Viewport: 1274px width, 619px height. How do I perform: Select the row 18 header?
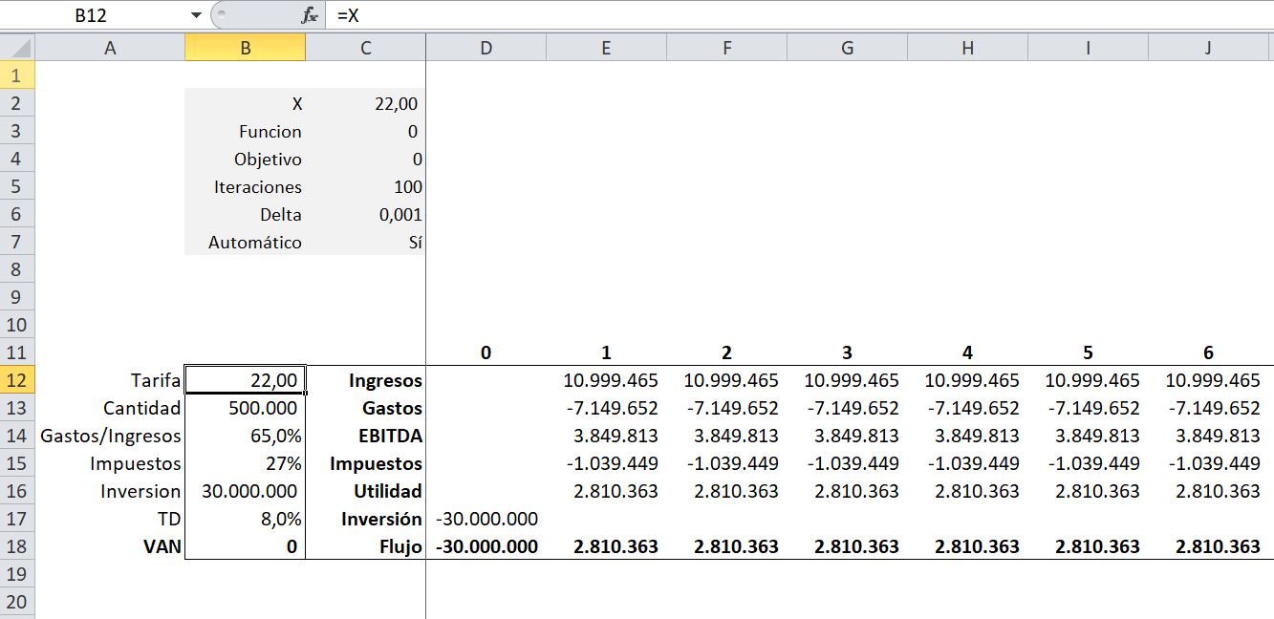pos(17,546)
